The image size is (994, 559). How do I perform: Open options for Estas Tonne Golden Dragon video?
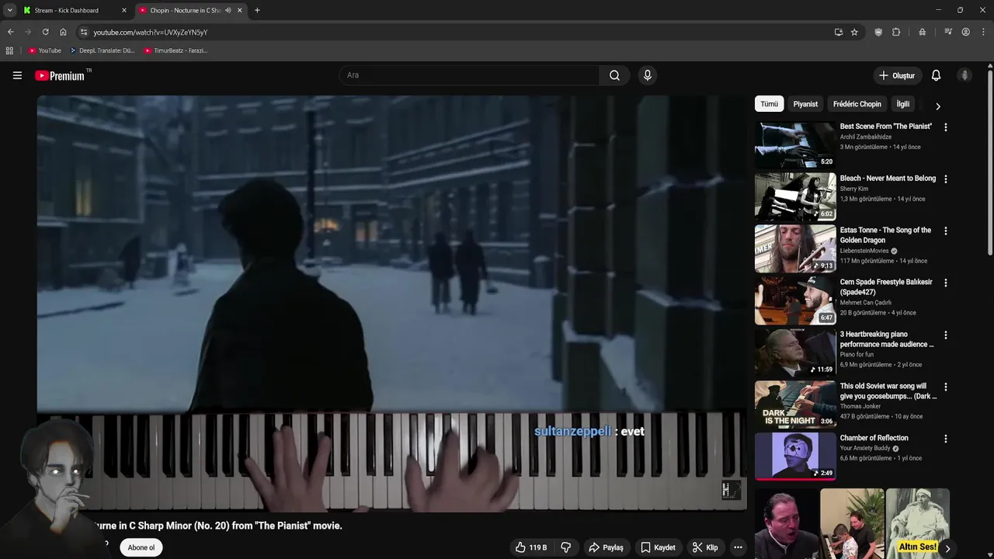point(945,231)
